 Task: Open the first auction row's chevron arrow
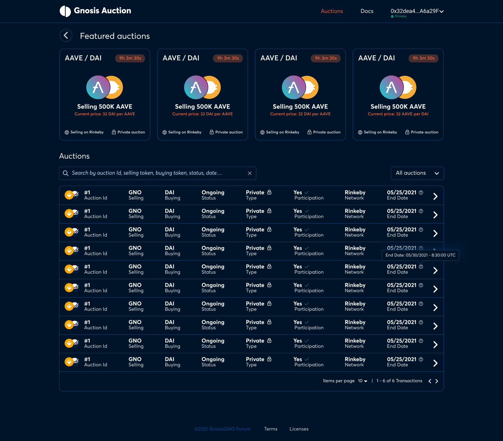click(435, 197)
